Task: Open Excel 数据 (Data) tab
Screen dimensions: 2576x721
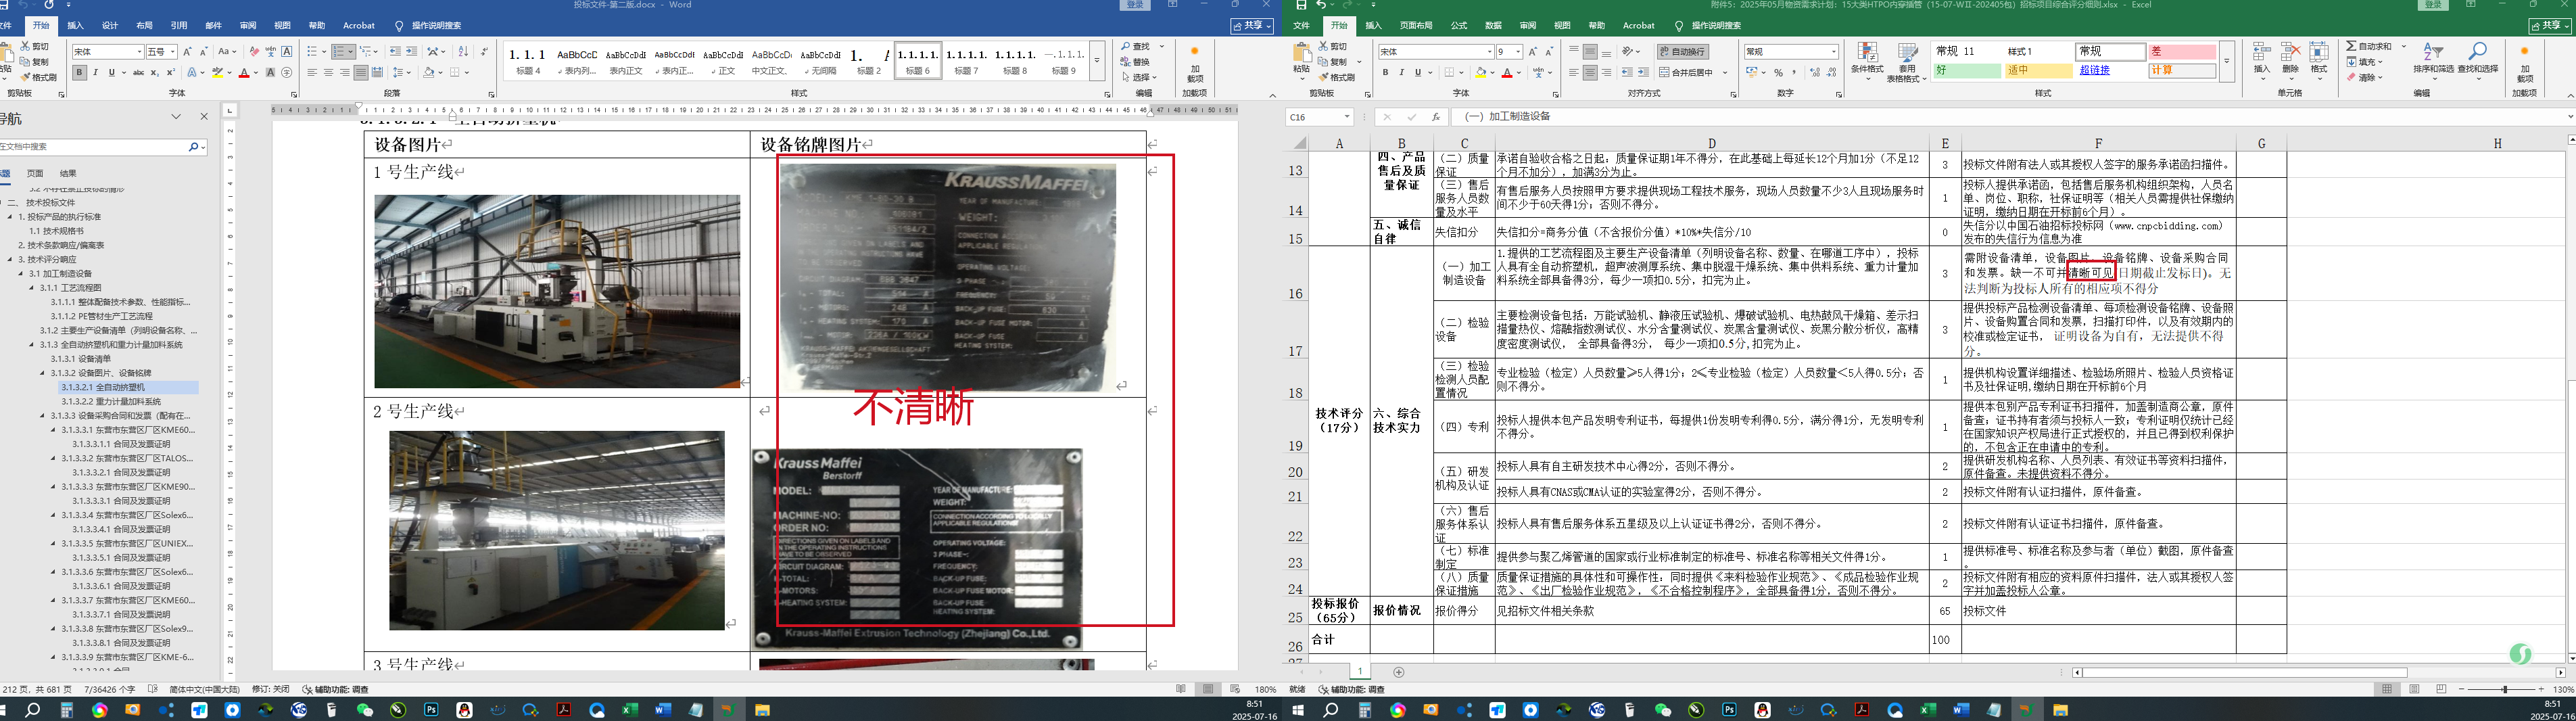Action: coord(1493,25)
